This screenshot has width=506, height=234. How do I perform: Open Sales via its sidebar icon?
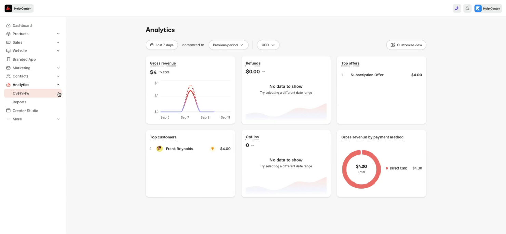pos(8,42)
